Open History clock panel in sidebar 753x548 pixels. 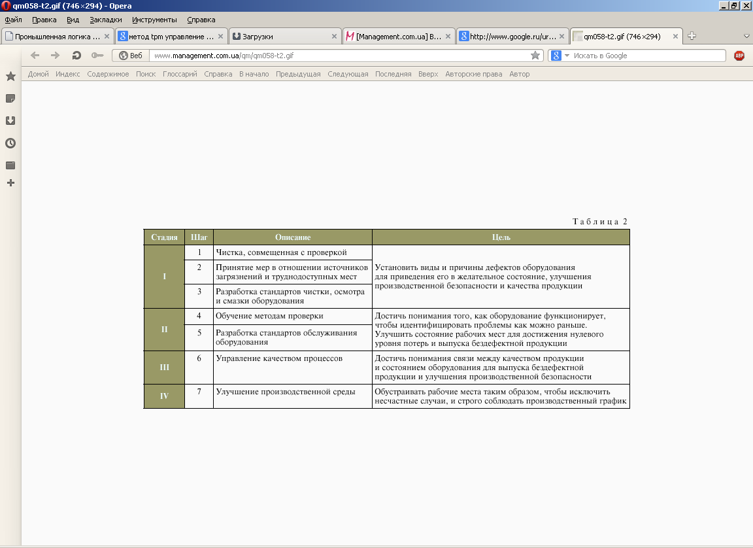click(10, 143)
